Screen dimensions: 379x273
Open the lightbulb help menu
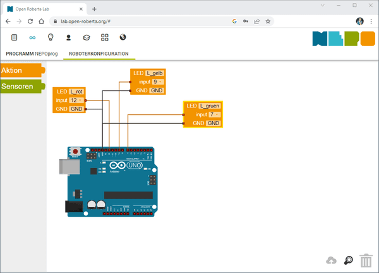[x=51, y=37]
